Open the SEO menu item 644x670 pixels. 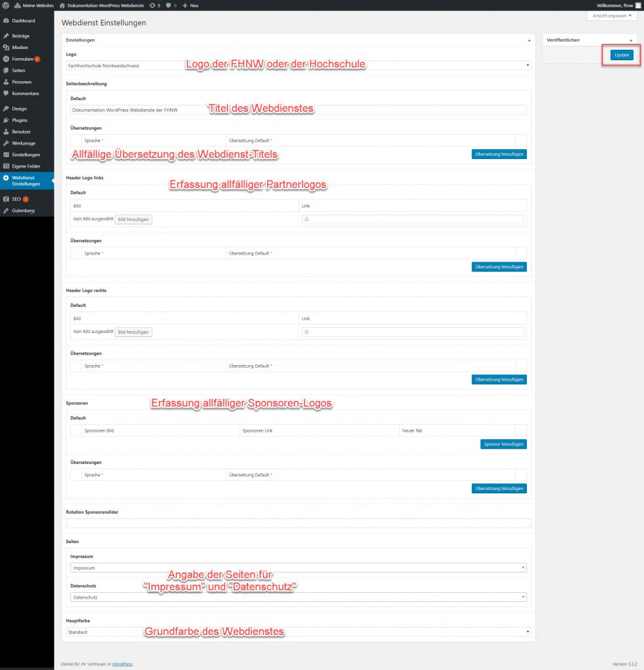click(x=16, y=199)
